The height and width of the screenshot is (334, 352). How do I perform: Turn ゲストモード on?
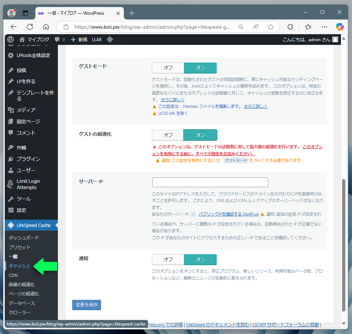click(x=200, y=68)
